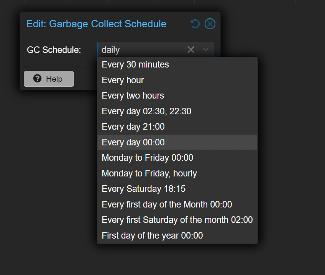
Task: Click the Help button
Action: click(49, 79)
